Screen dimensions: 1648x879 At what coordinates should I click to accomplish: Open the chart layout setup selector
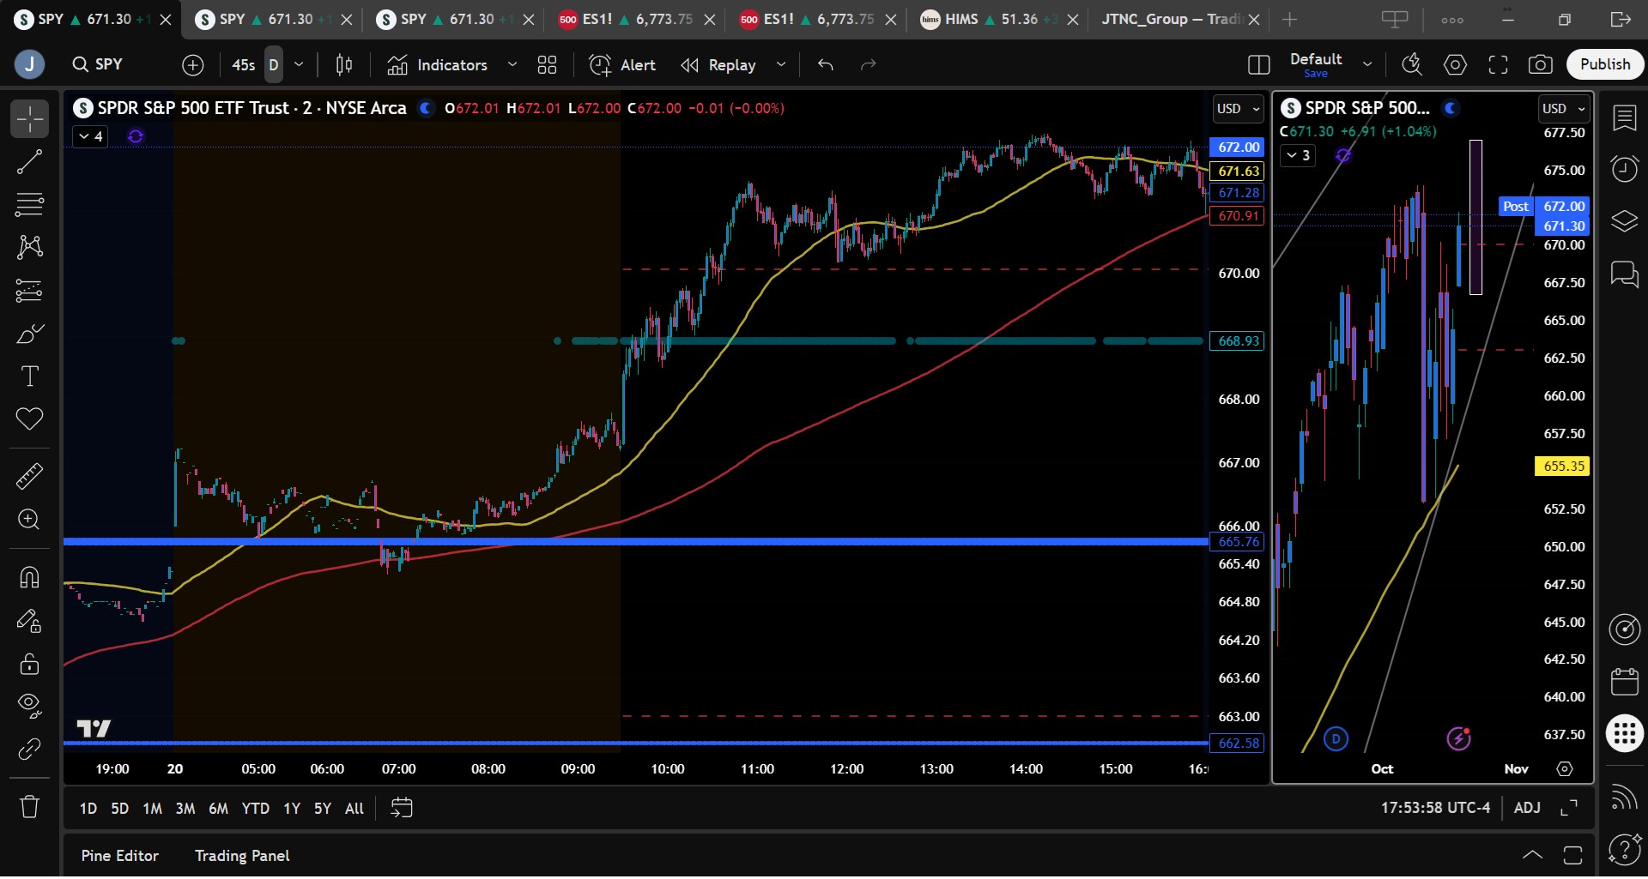pyautogui.click(x=1259, y=64)
